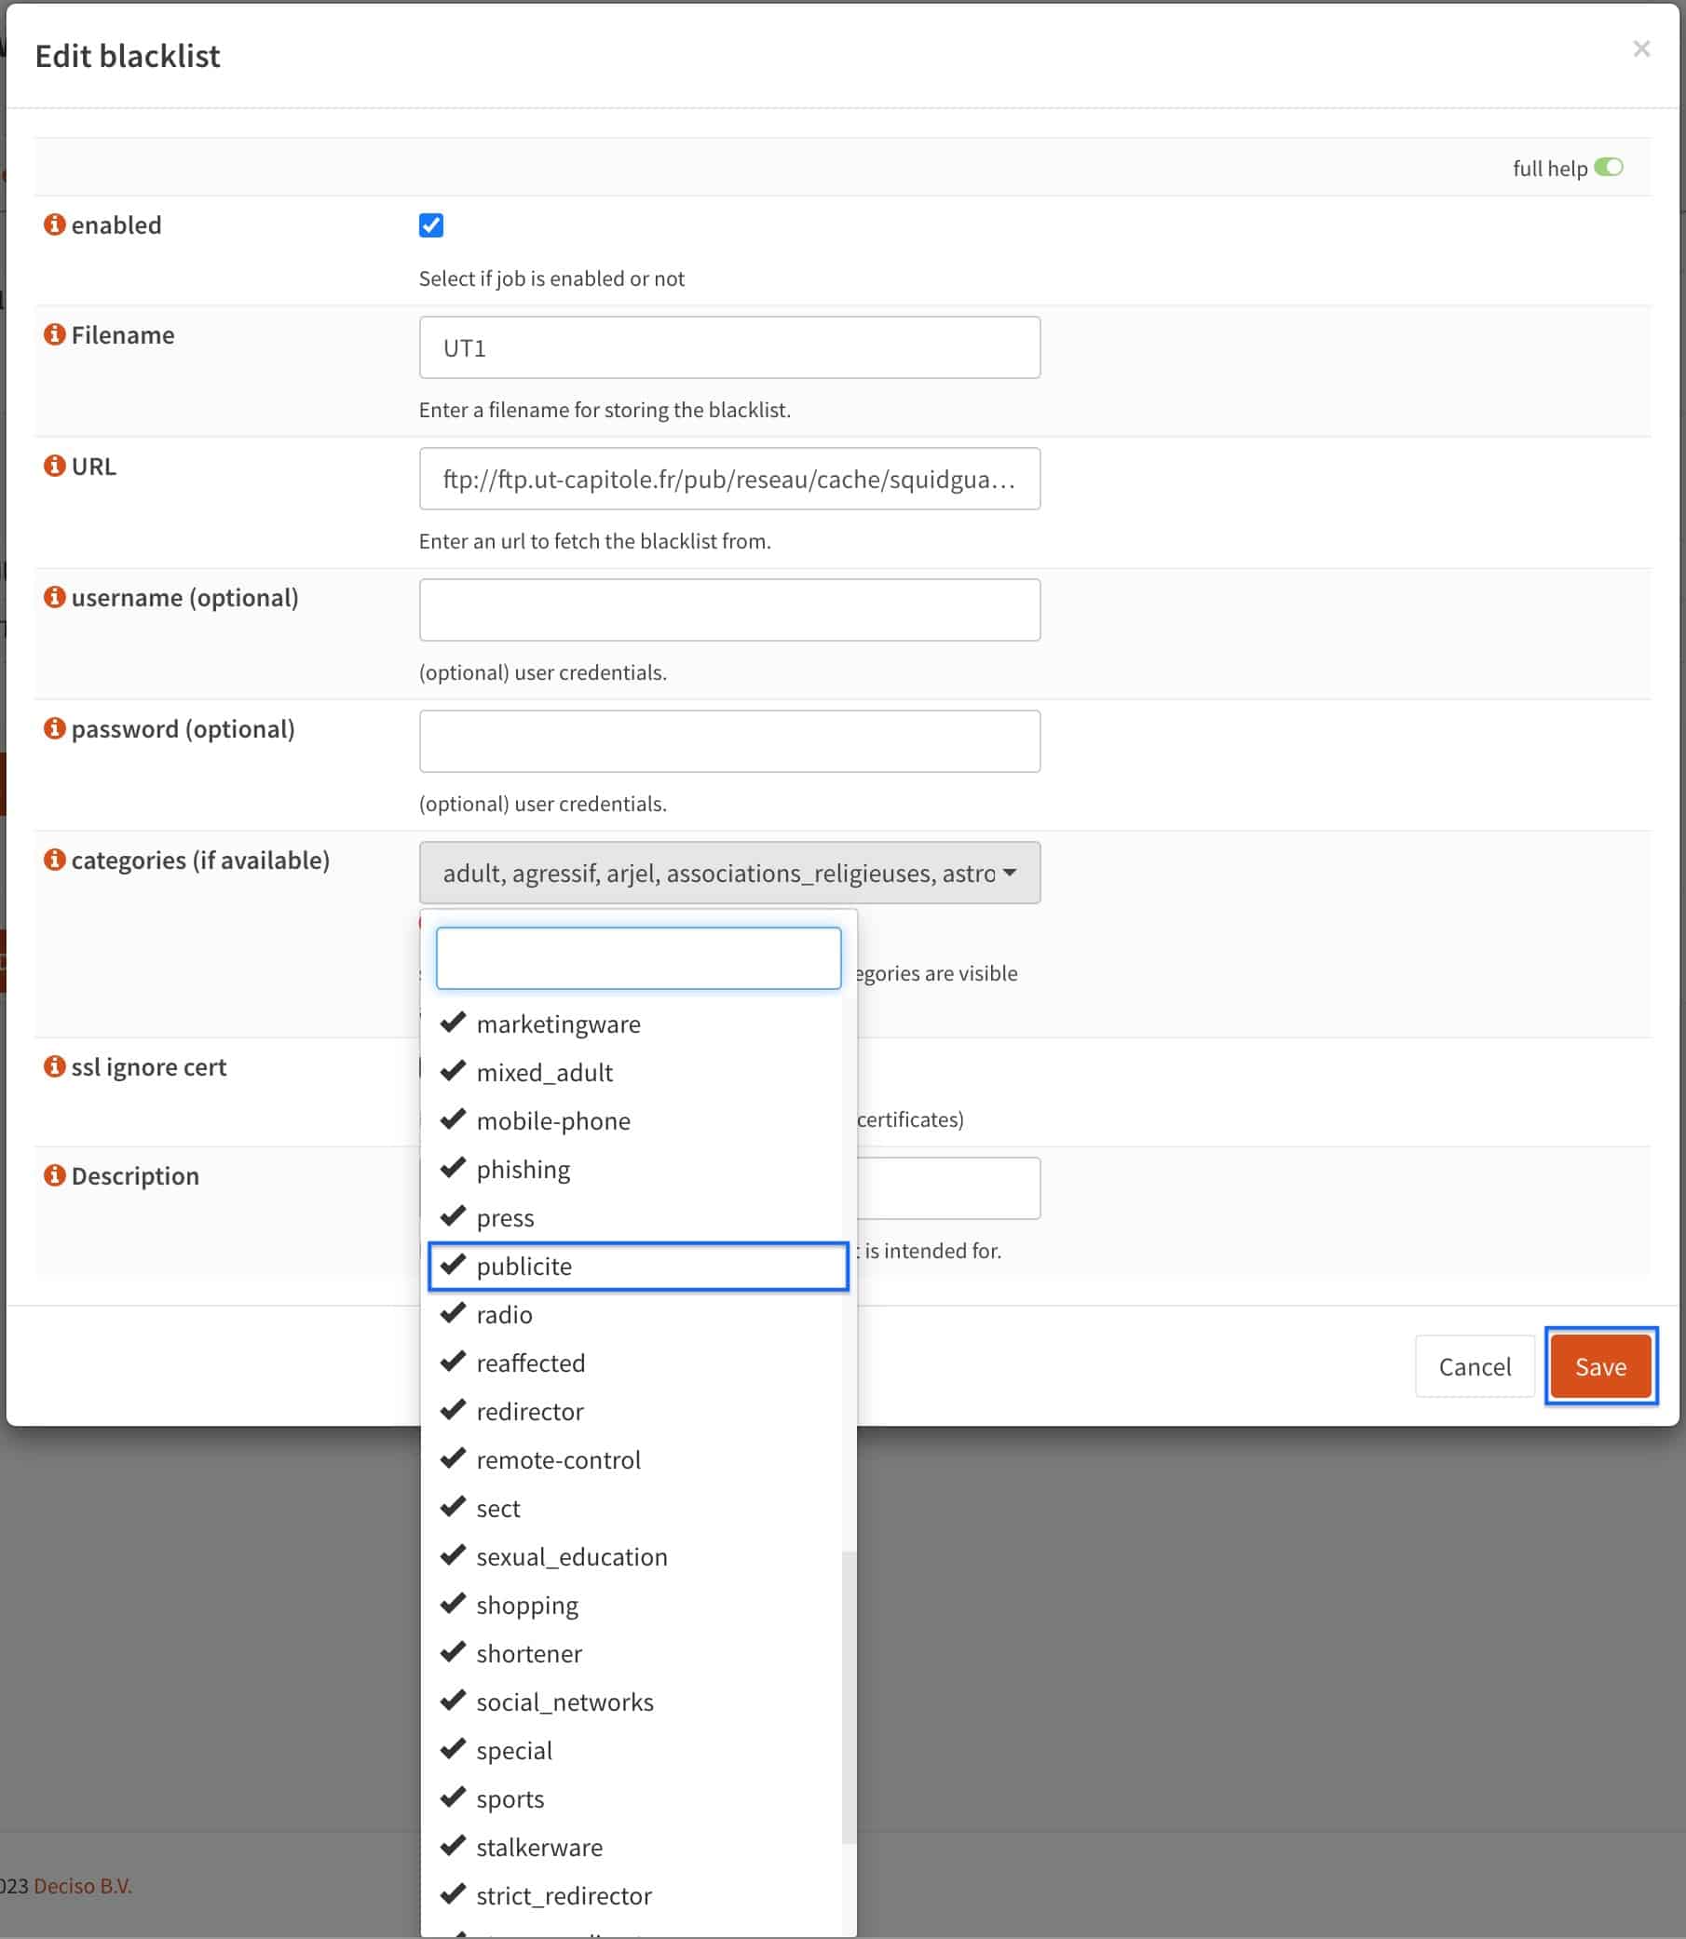Cancel editing the blacklist
The width and height of the screenshot is (1686, 1939).
tap(1474, 1366)
